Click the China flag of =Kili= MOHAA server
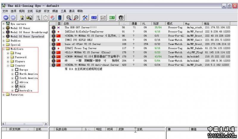 [58, 53]
